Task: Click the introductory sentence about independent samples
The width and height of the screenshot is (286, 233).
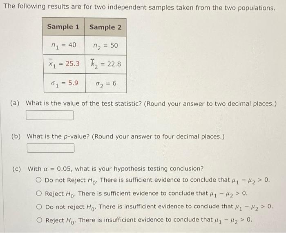Action: click(139, 7)
